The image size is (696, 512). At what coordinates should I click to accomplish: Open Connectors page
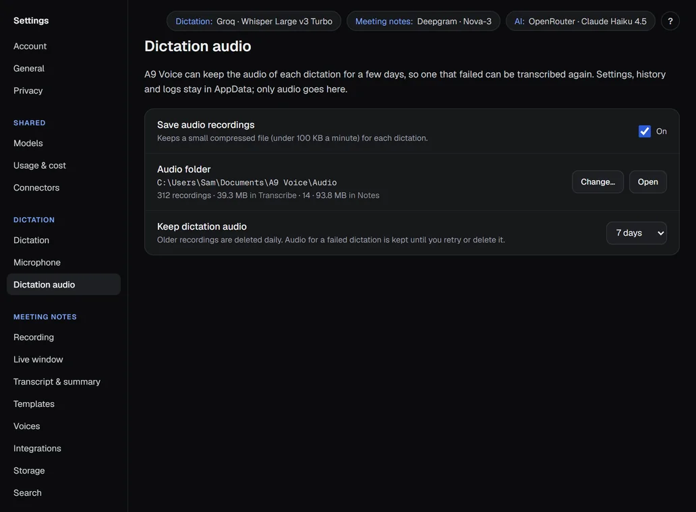pos(63,187)
